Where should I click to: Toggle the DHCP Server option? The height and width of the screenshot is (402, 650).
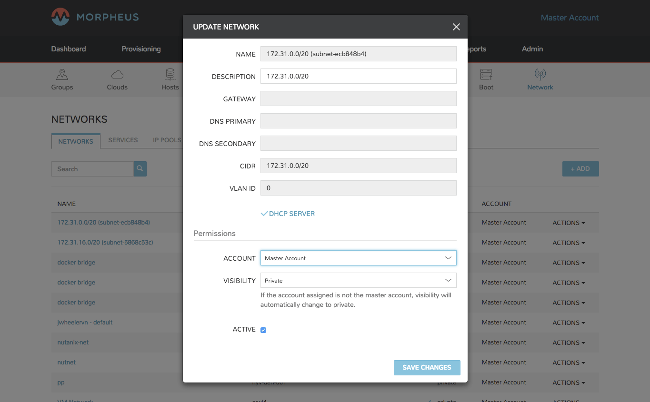[x=288, y=214]
